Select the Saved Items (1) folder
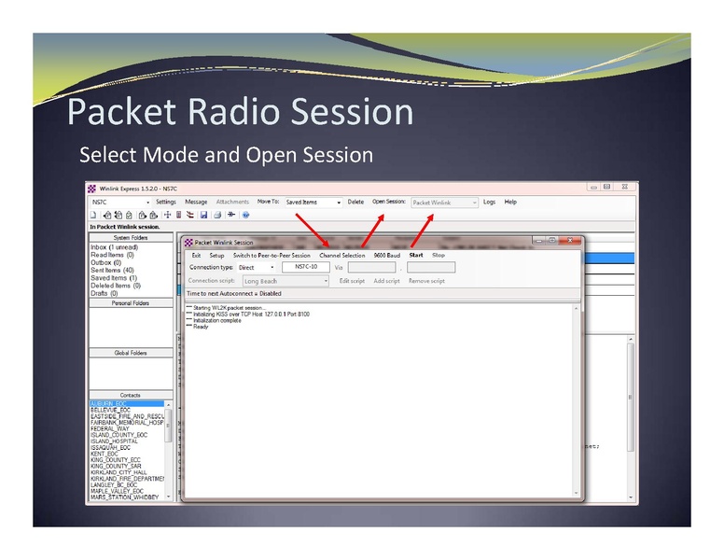Screen dimensions: 724x560 click(x=114, y=278)
